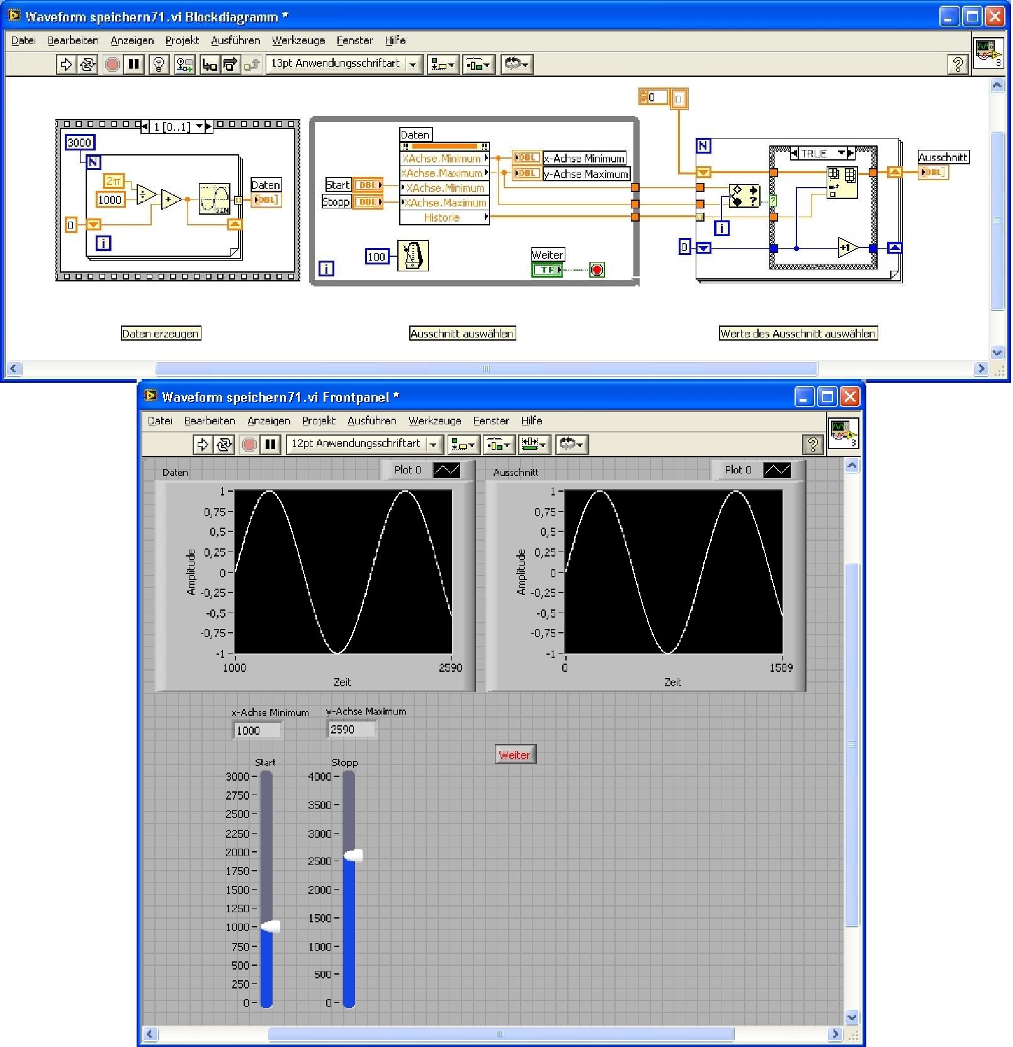Image resolution: width=1013 pixels, height=1047 pixels.
Task: Start continuous run in Blockdiagramm toolbar
Action: [x=87, y=64]
